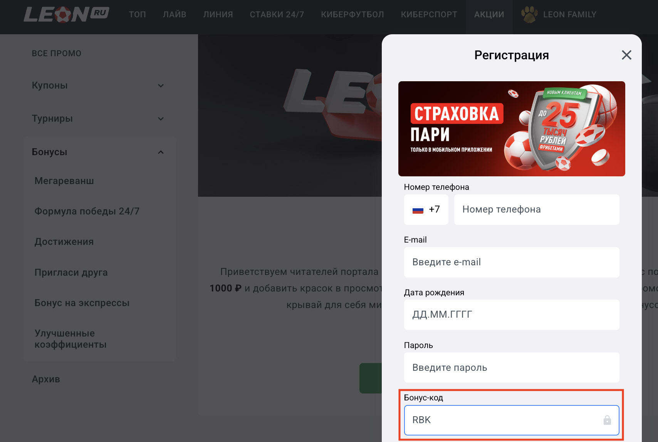
Task: Open Бонус на экспрессы item
Action: point(82,303)
